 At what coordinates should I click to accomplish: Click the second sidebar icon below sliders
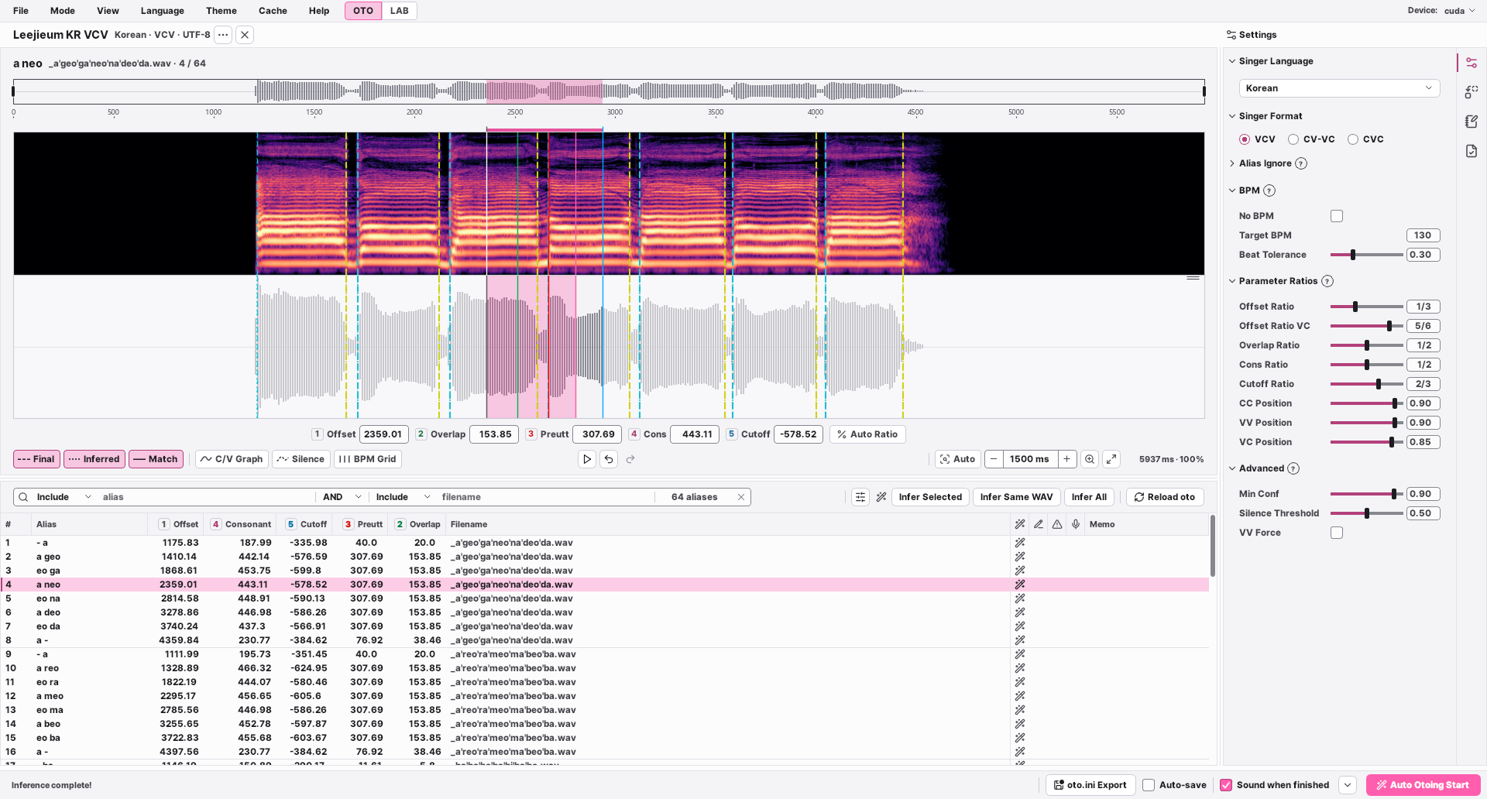coord(1472,92)
